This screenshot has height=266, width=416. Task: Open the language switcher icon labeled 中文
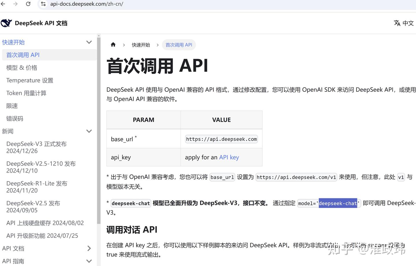(x=403, y=23)
